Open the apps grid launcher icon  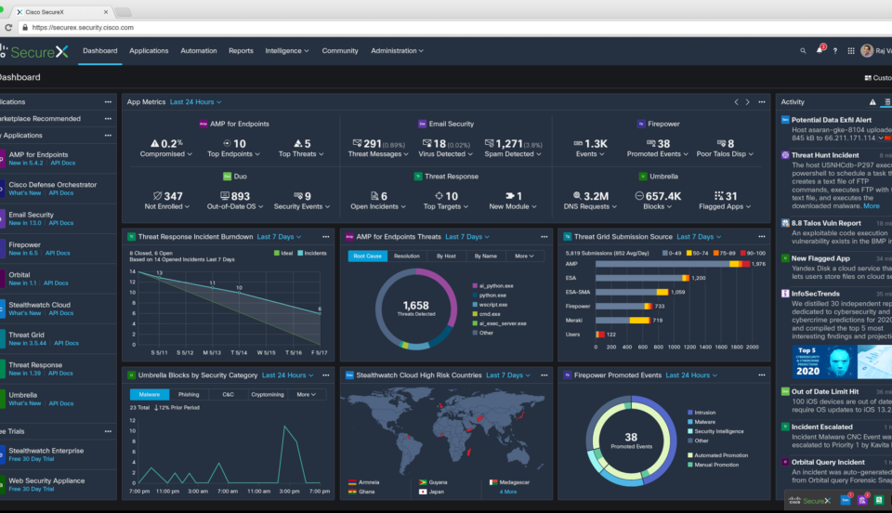pyautogui.click(x=851, y=50)
